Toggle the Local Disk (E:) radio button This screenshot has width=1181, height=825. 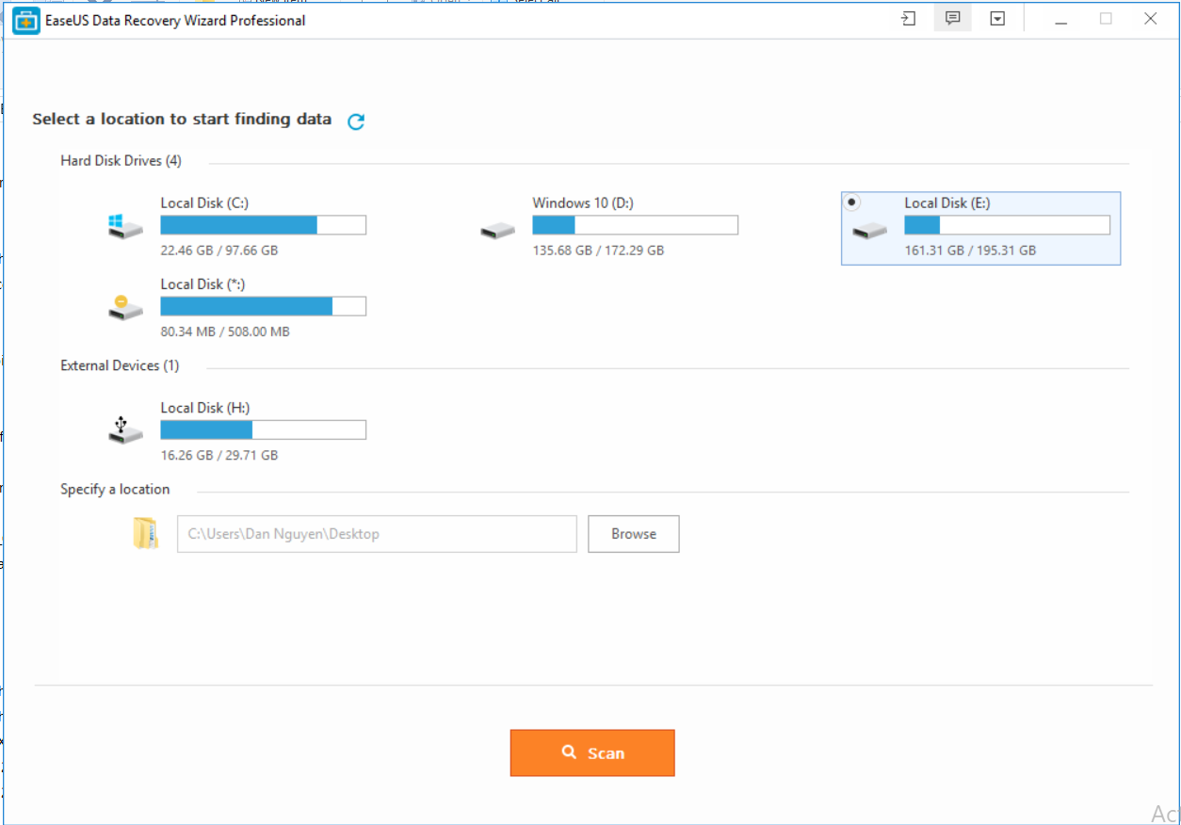852,202
